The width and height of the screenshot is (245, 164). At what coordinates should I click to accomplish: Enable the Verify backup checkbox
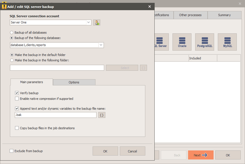point(17,93)
